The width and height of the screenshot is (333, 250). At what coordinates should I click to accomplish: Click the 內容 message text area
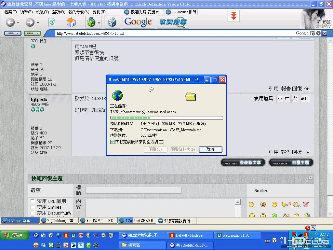click(160, 208)
